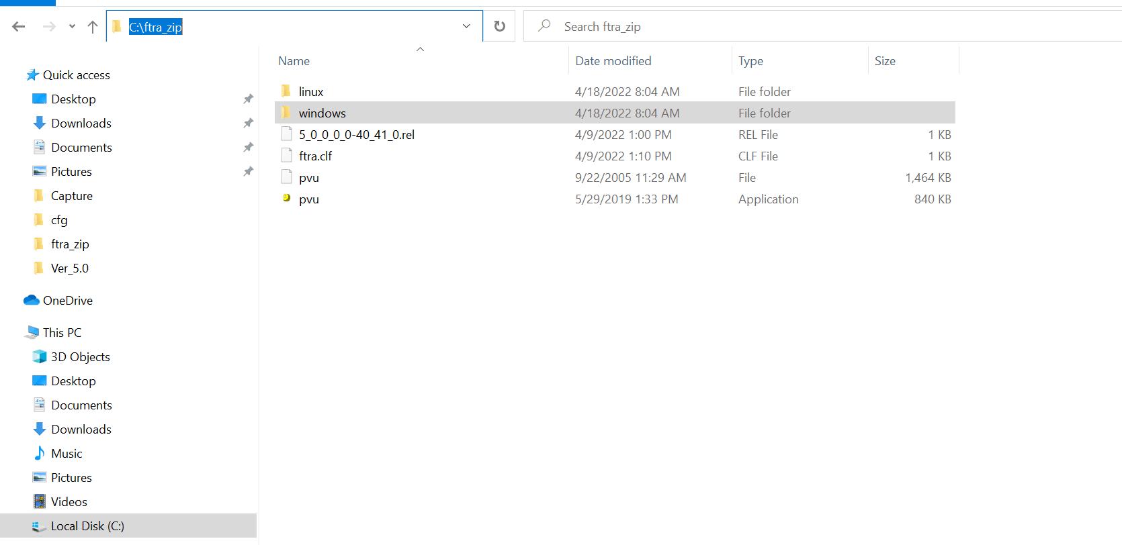Click the pin icon beside Pictures
This screenshot has width=1122, height=545.
(x=248, y=172)
